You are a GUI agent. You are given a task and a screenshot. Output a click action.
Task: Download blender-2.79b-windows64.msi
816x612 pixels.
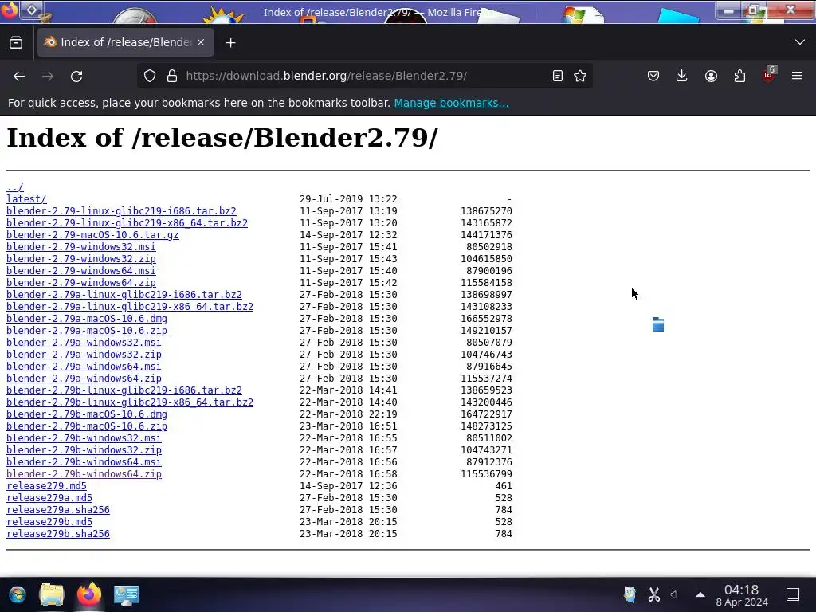84,463
